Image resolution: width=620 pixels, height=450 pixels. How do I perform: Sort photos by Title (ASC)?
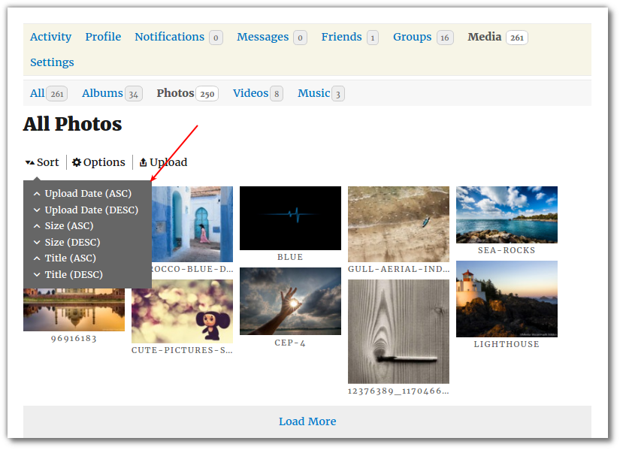click(x=70, y=258)
